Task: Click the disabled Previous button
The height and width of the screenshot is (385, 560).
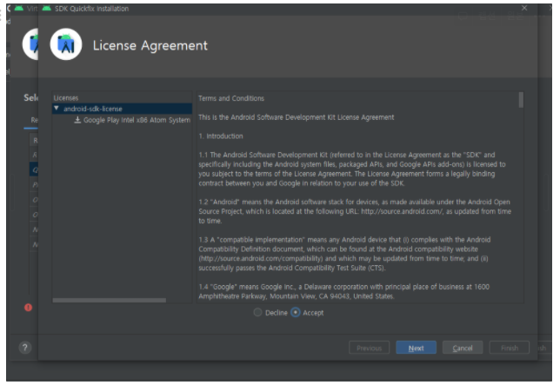Action: (369, 348)
